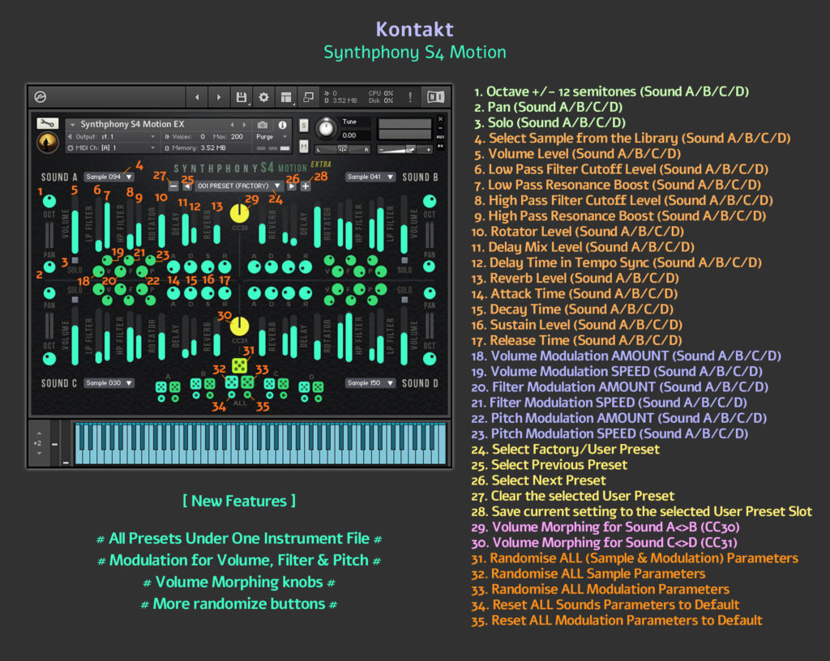Click the yellow CC31 morphing knob
Image resolution: width=830 pixels, height=661 pixels.
click(239, 326)
